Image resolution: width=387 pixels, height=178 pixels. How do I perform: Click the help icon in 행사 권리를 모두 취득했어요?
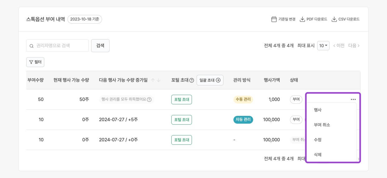(149, 100)
